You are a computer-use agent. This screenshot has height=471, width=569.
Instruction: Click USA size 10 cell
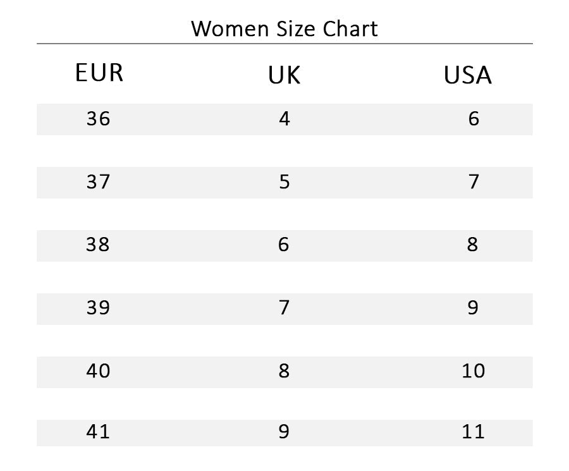(473, 371)
